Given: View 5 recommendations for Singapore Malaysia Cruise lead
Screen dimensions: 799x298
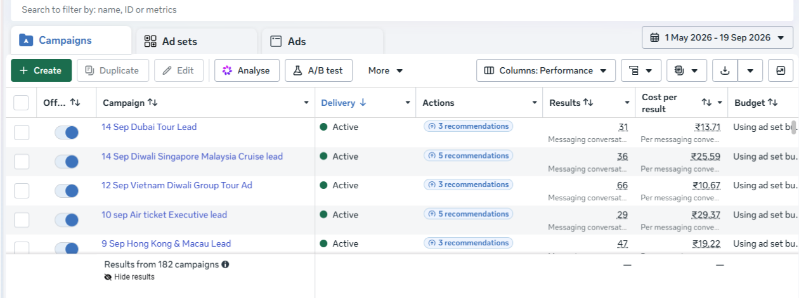Looking at the screenshot, I should pos(468,155).
